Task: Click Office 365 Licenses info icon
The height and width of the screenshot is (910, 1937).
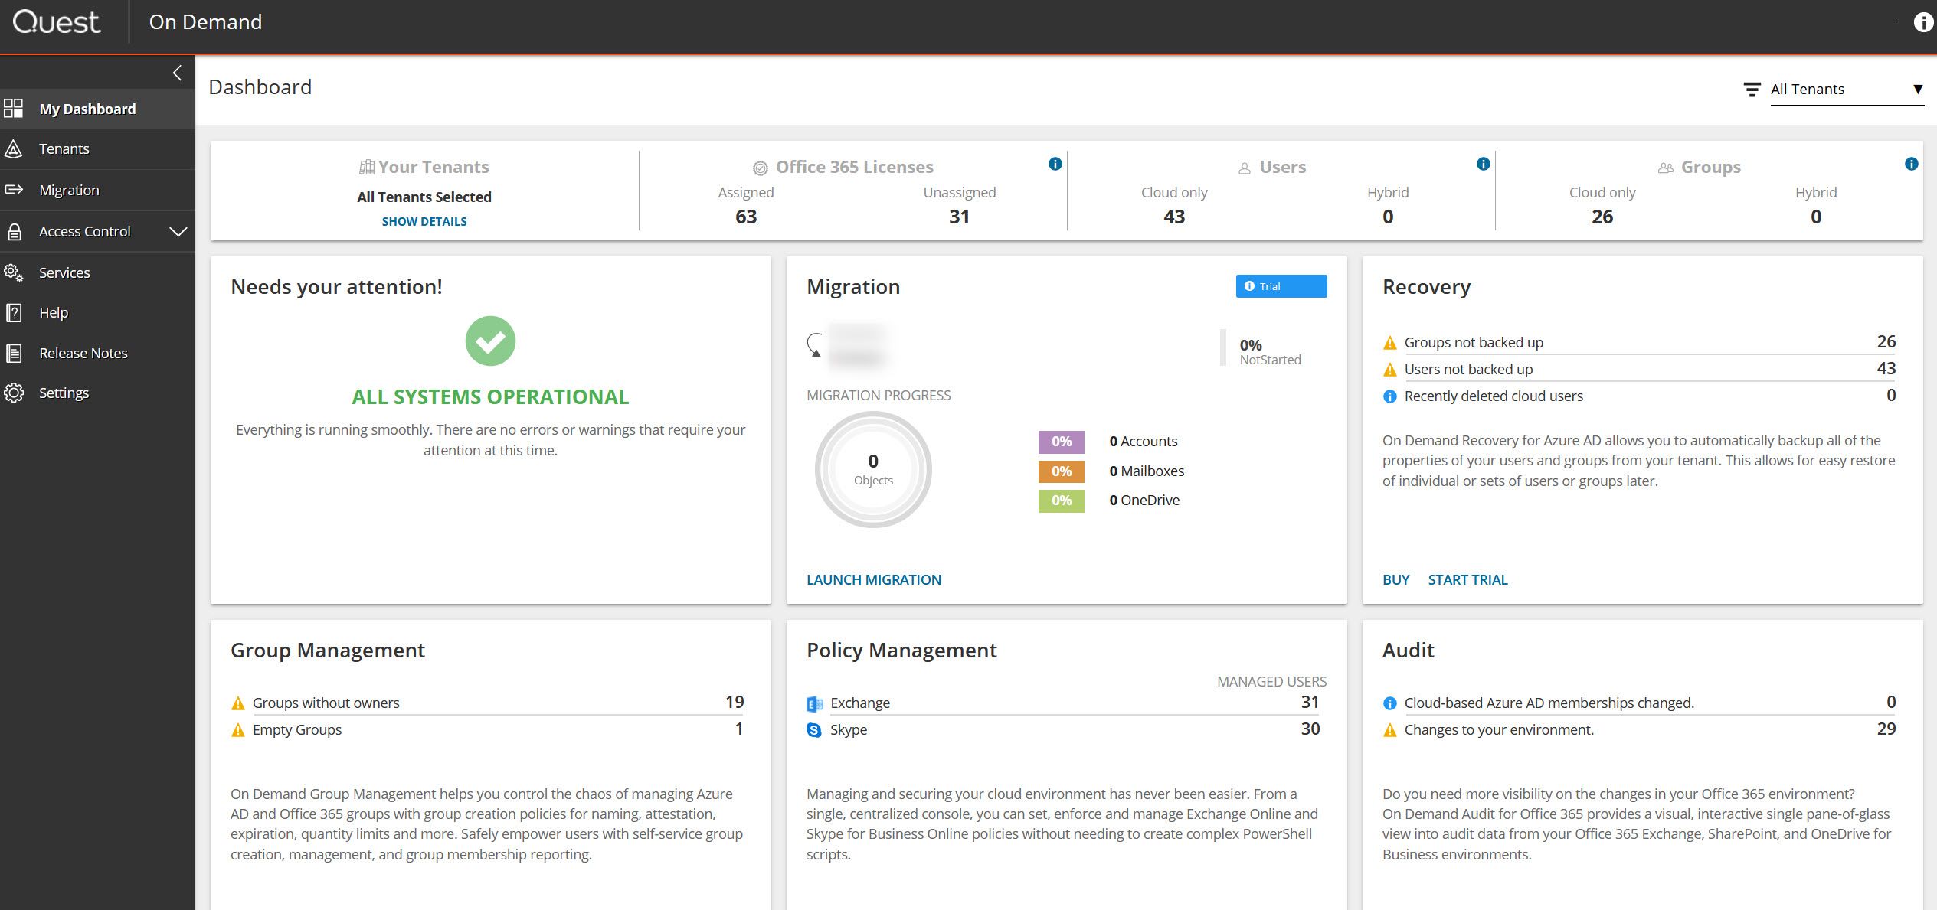Action: (x=1055, y=164)
